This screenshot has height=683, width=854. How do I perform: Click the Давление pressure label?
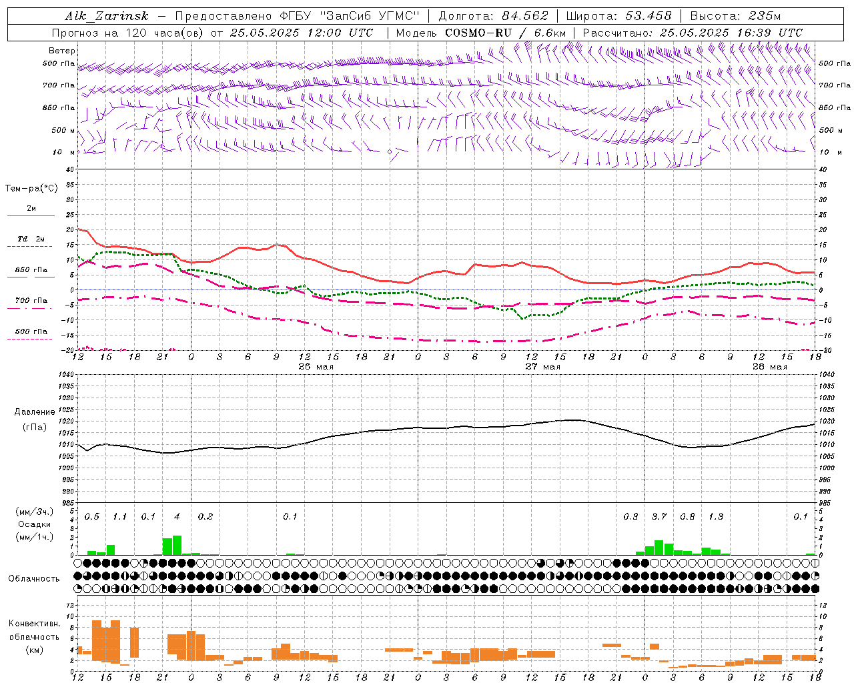[35, 412]
